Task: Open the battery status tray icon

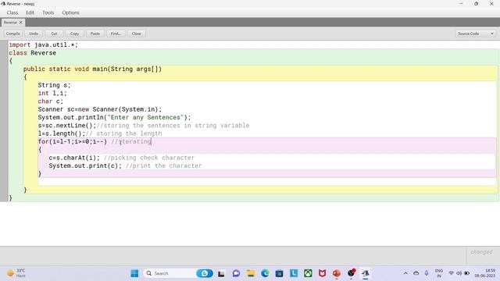Action: (x=467, y=273)
